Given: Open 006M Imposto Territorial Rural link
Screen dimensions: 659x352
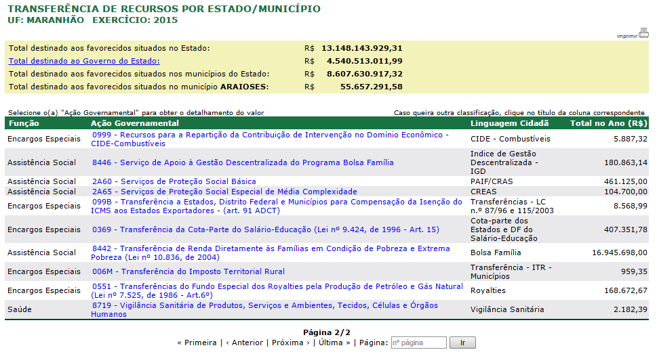Looking at the screenshot, I should 188,271.
